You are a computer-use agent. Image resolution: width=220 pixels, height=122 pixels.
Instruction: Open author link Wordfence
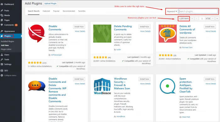[121, 116]
